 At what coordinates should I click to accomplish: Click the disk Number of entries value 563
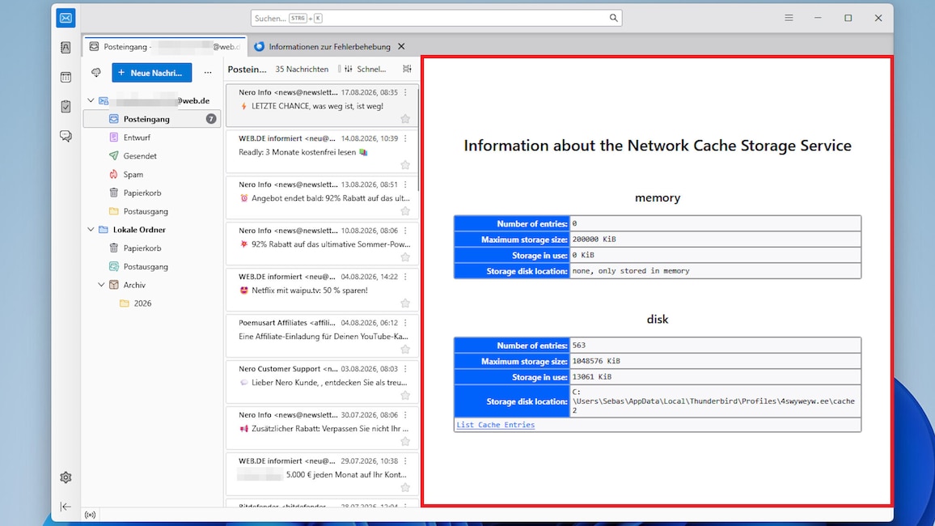pyautogui.click(x=714, y=346)
